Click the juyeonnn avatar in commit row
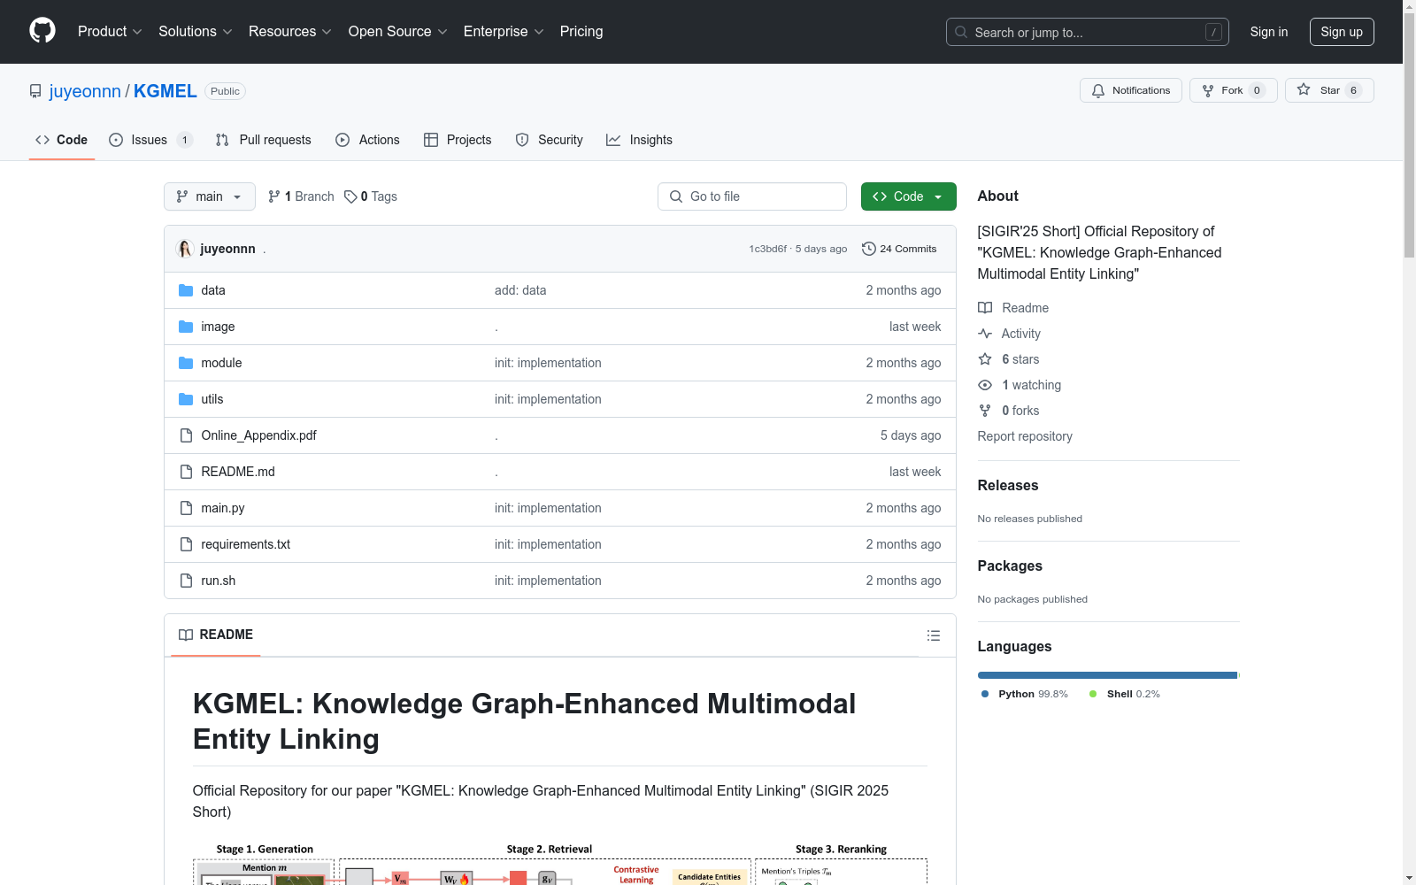The width and height of the screenshot is (1416, 885). [x=185, y=249]
